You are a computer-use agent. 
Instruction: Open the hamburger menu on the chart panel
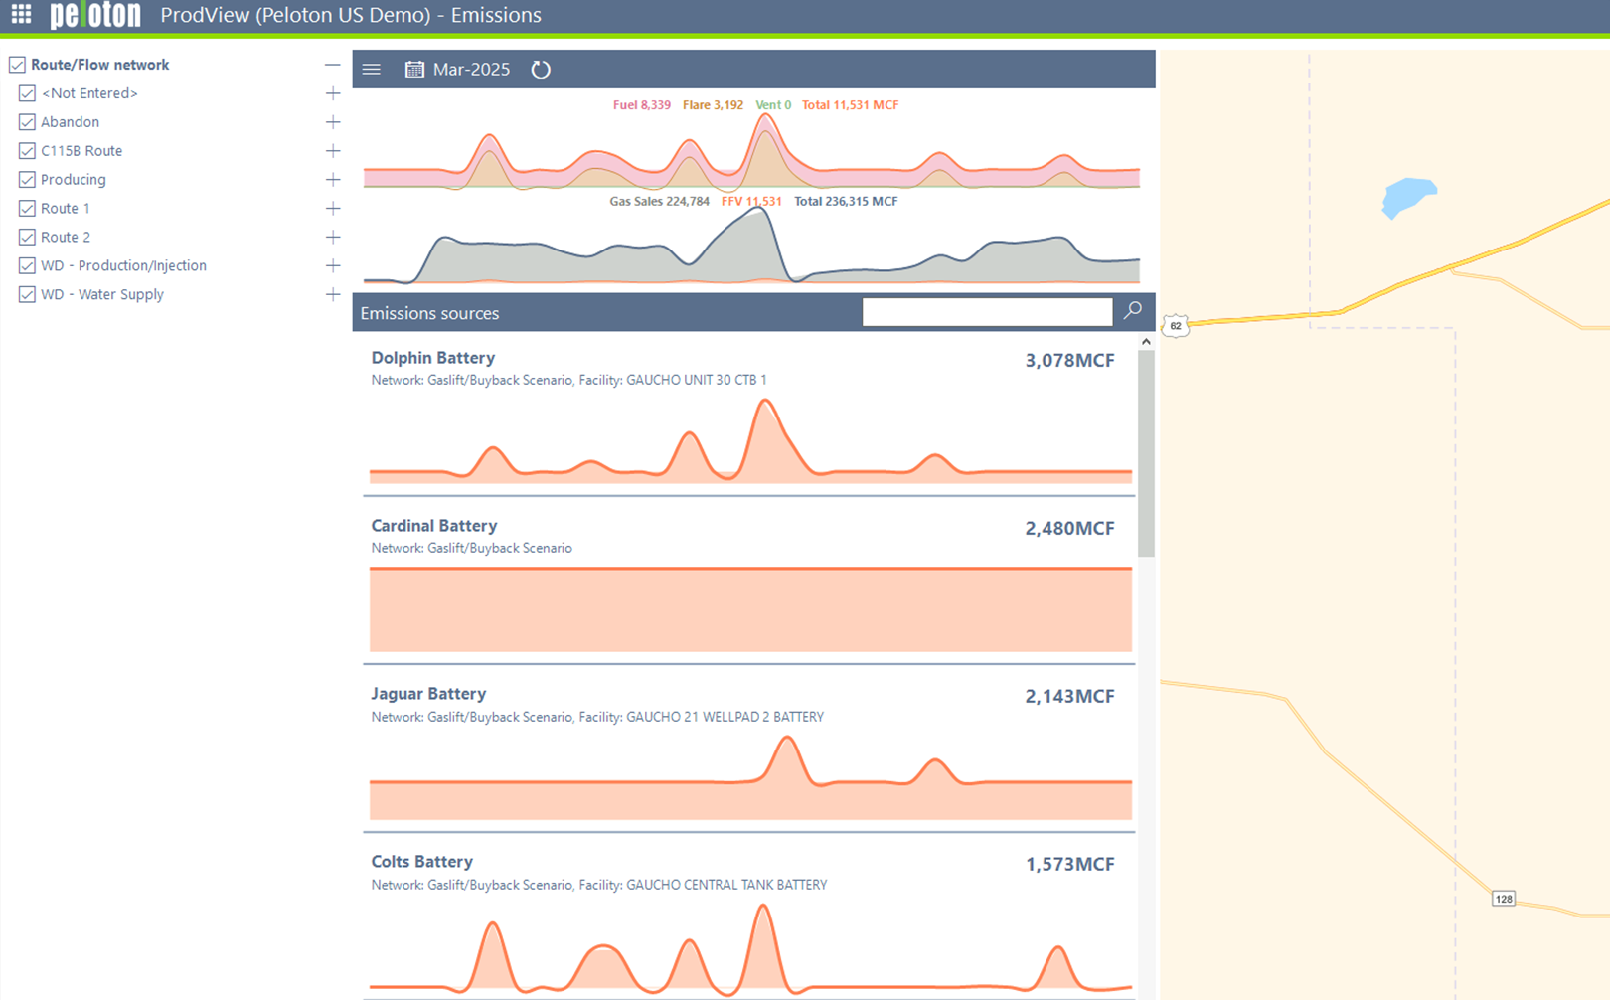click(x=371, y=69)
